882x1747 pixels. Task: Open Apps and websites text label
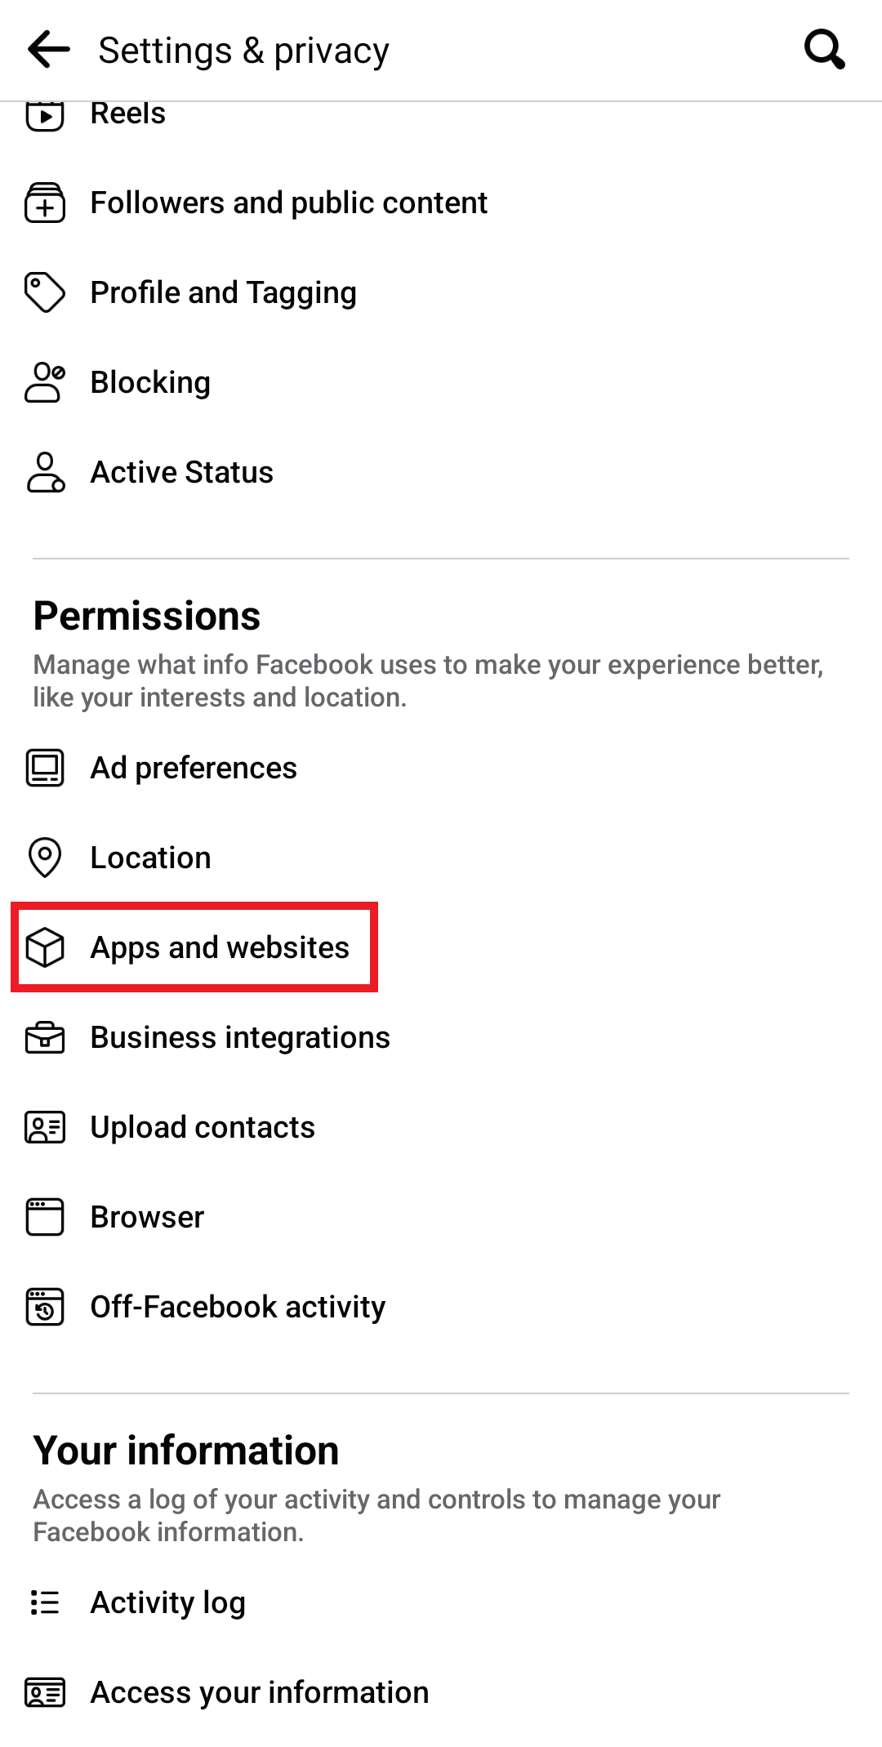(x=220, y=948)
